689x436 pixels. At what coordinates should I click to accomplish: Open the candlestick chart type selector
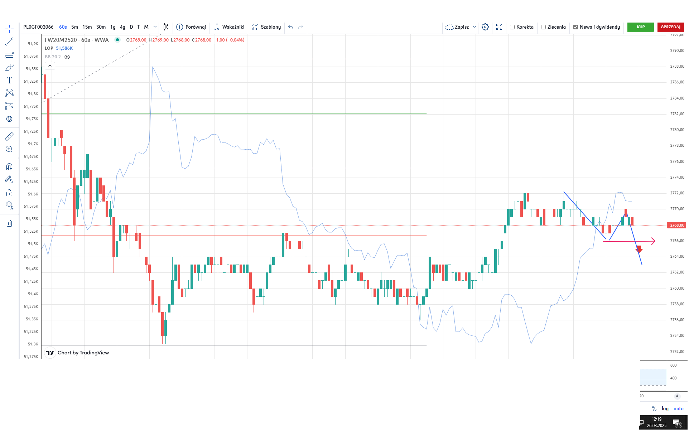(166, 27)
